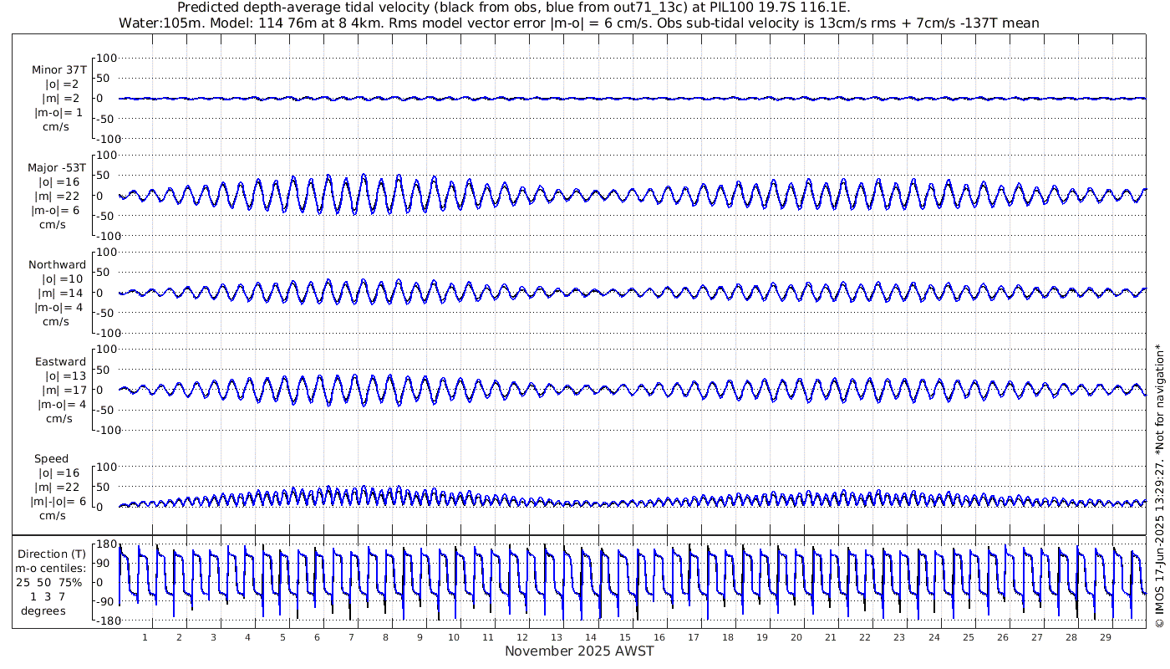
Task: Select the Major -53T panel label
Action: pyautogui.click(x=57, y=168)
